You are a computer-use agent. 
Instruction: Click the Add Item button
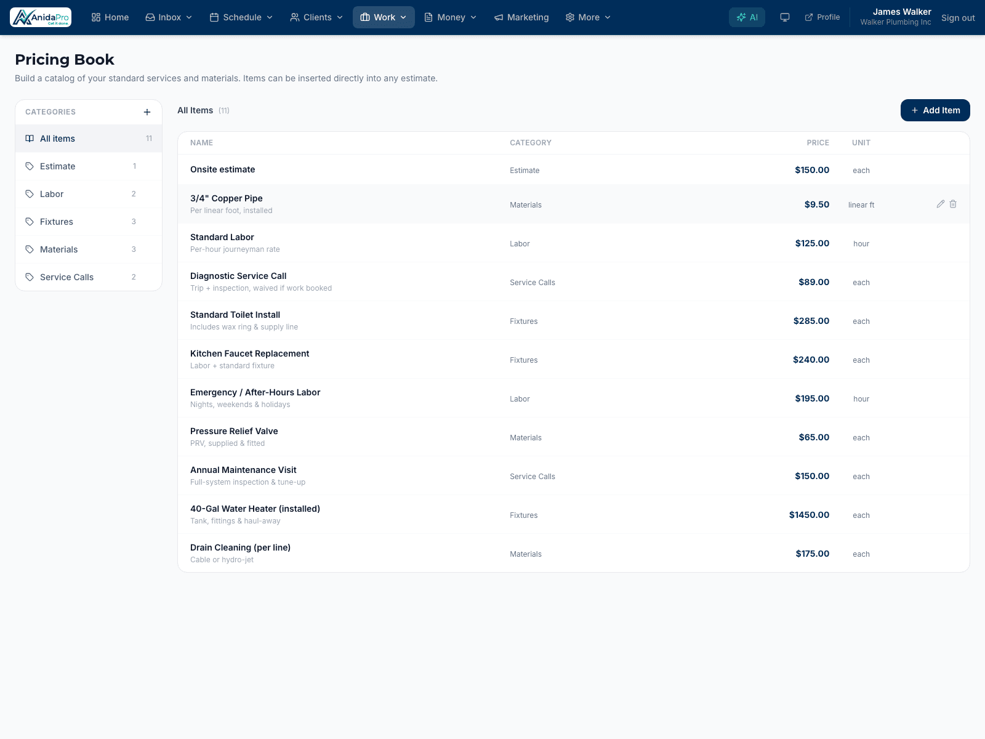935,110
